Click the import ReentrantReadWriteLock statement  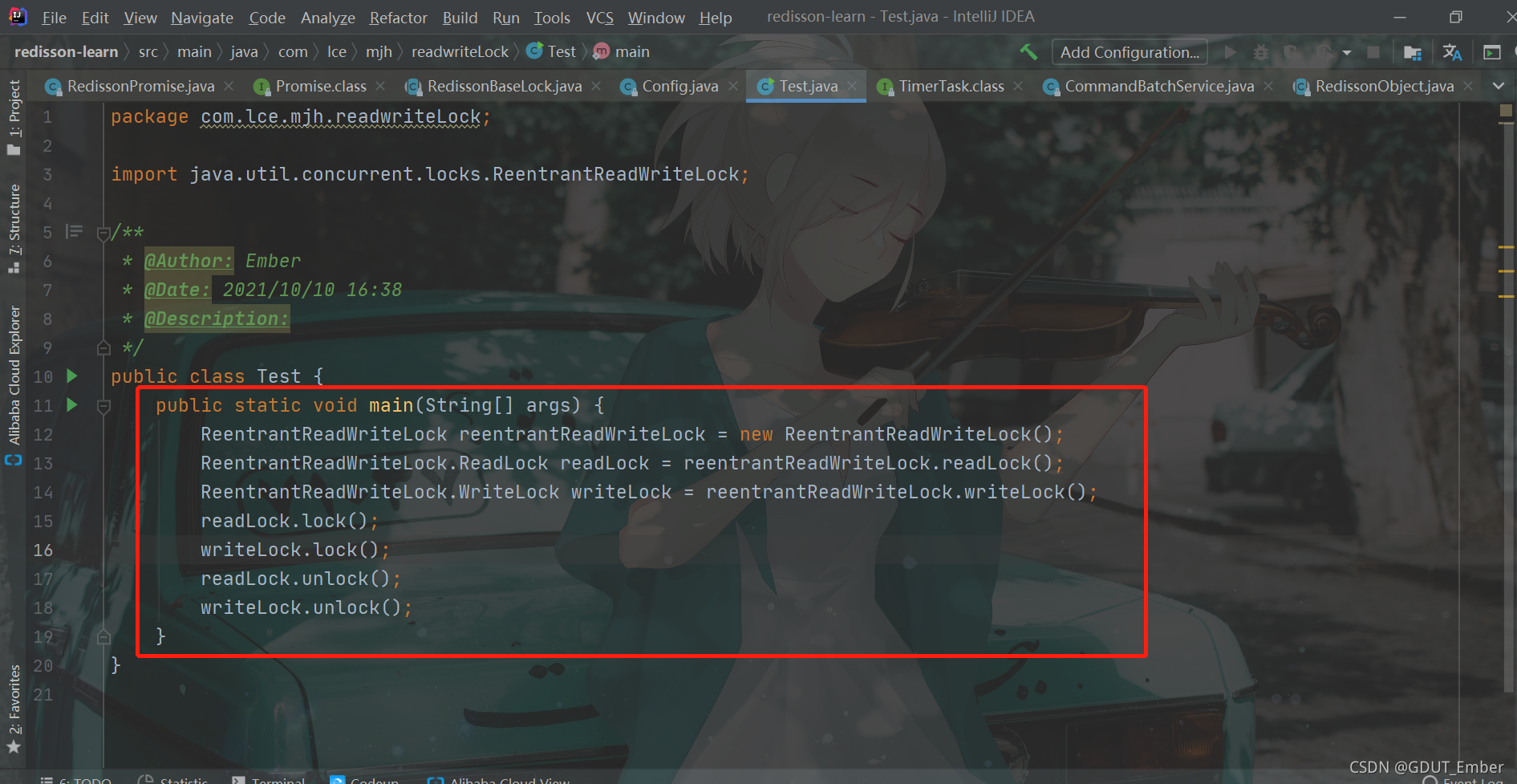[x=430, y=174]
